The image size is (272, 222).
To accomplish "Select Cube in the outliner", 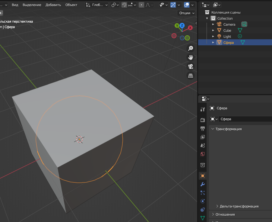I will click(x=227, y=31).
